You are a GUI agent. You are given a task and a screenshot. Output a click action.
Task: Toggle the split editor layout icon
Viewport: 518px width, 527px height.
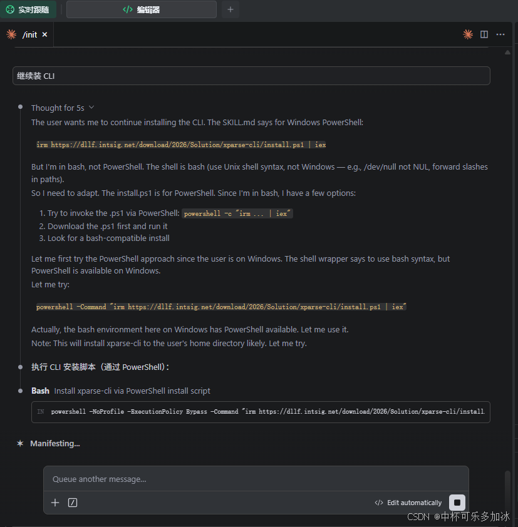[484, 34]
